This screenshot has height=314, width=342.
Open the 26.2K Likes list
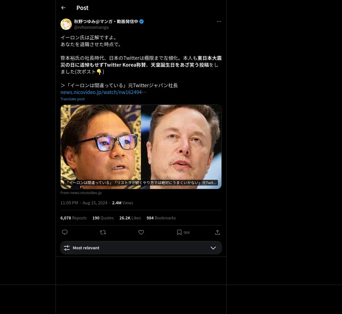click(130, 218)
